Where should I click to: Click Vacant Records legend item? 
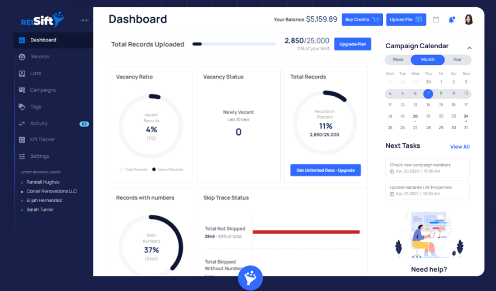(x=167, y=170)
